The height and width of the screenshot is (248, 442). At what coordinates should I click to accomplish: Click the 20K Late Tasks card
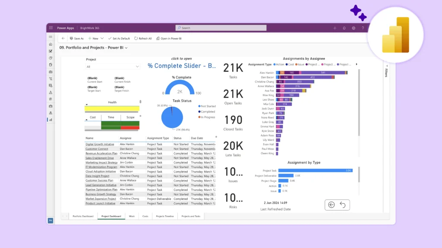click(233, 149)
